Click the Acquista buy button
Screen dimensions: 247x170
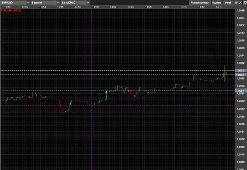[x=217, y=2]
